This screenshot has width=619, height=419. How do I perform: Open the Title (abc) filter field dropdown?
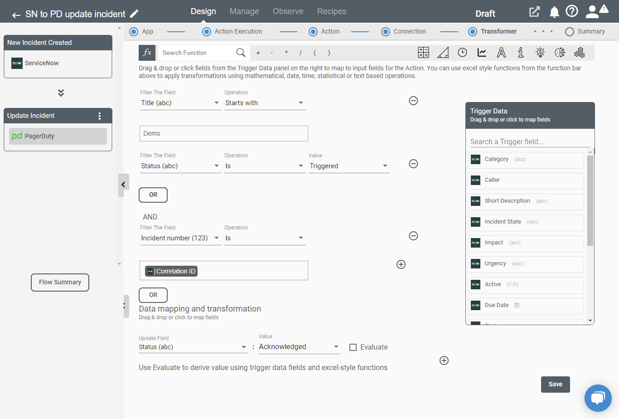click(x=180, y=103)
